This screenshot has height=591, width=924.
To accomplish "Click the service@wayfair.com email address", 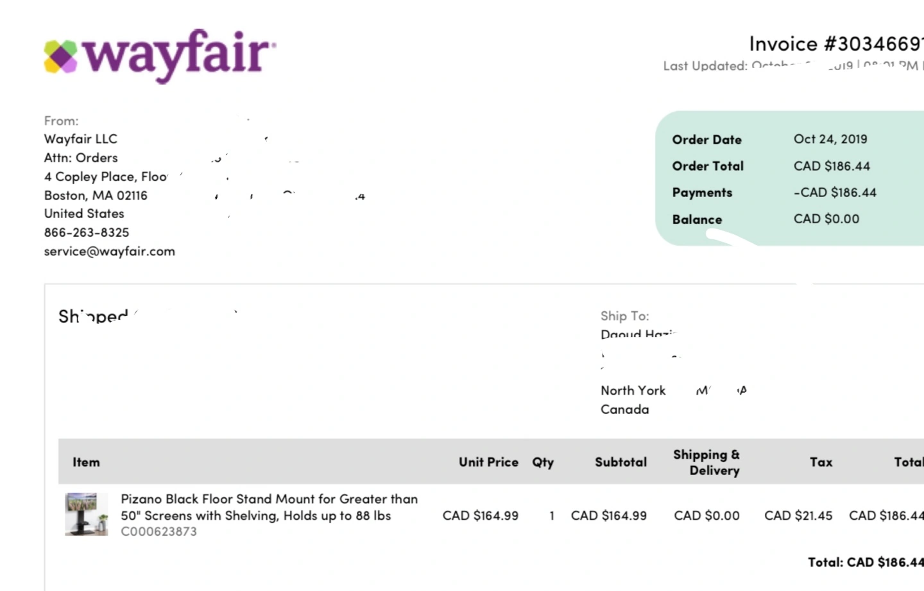I will [x=109, y=252].
